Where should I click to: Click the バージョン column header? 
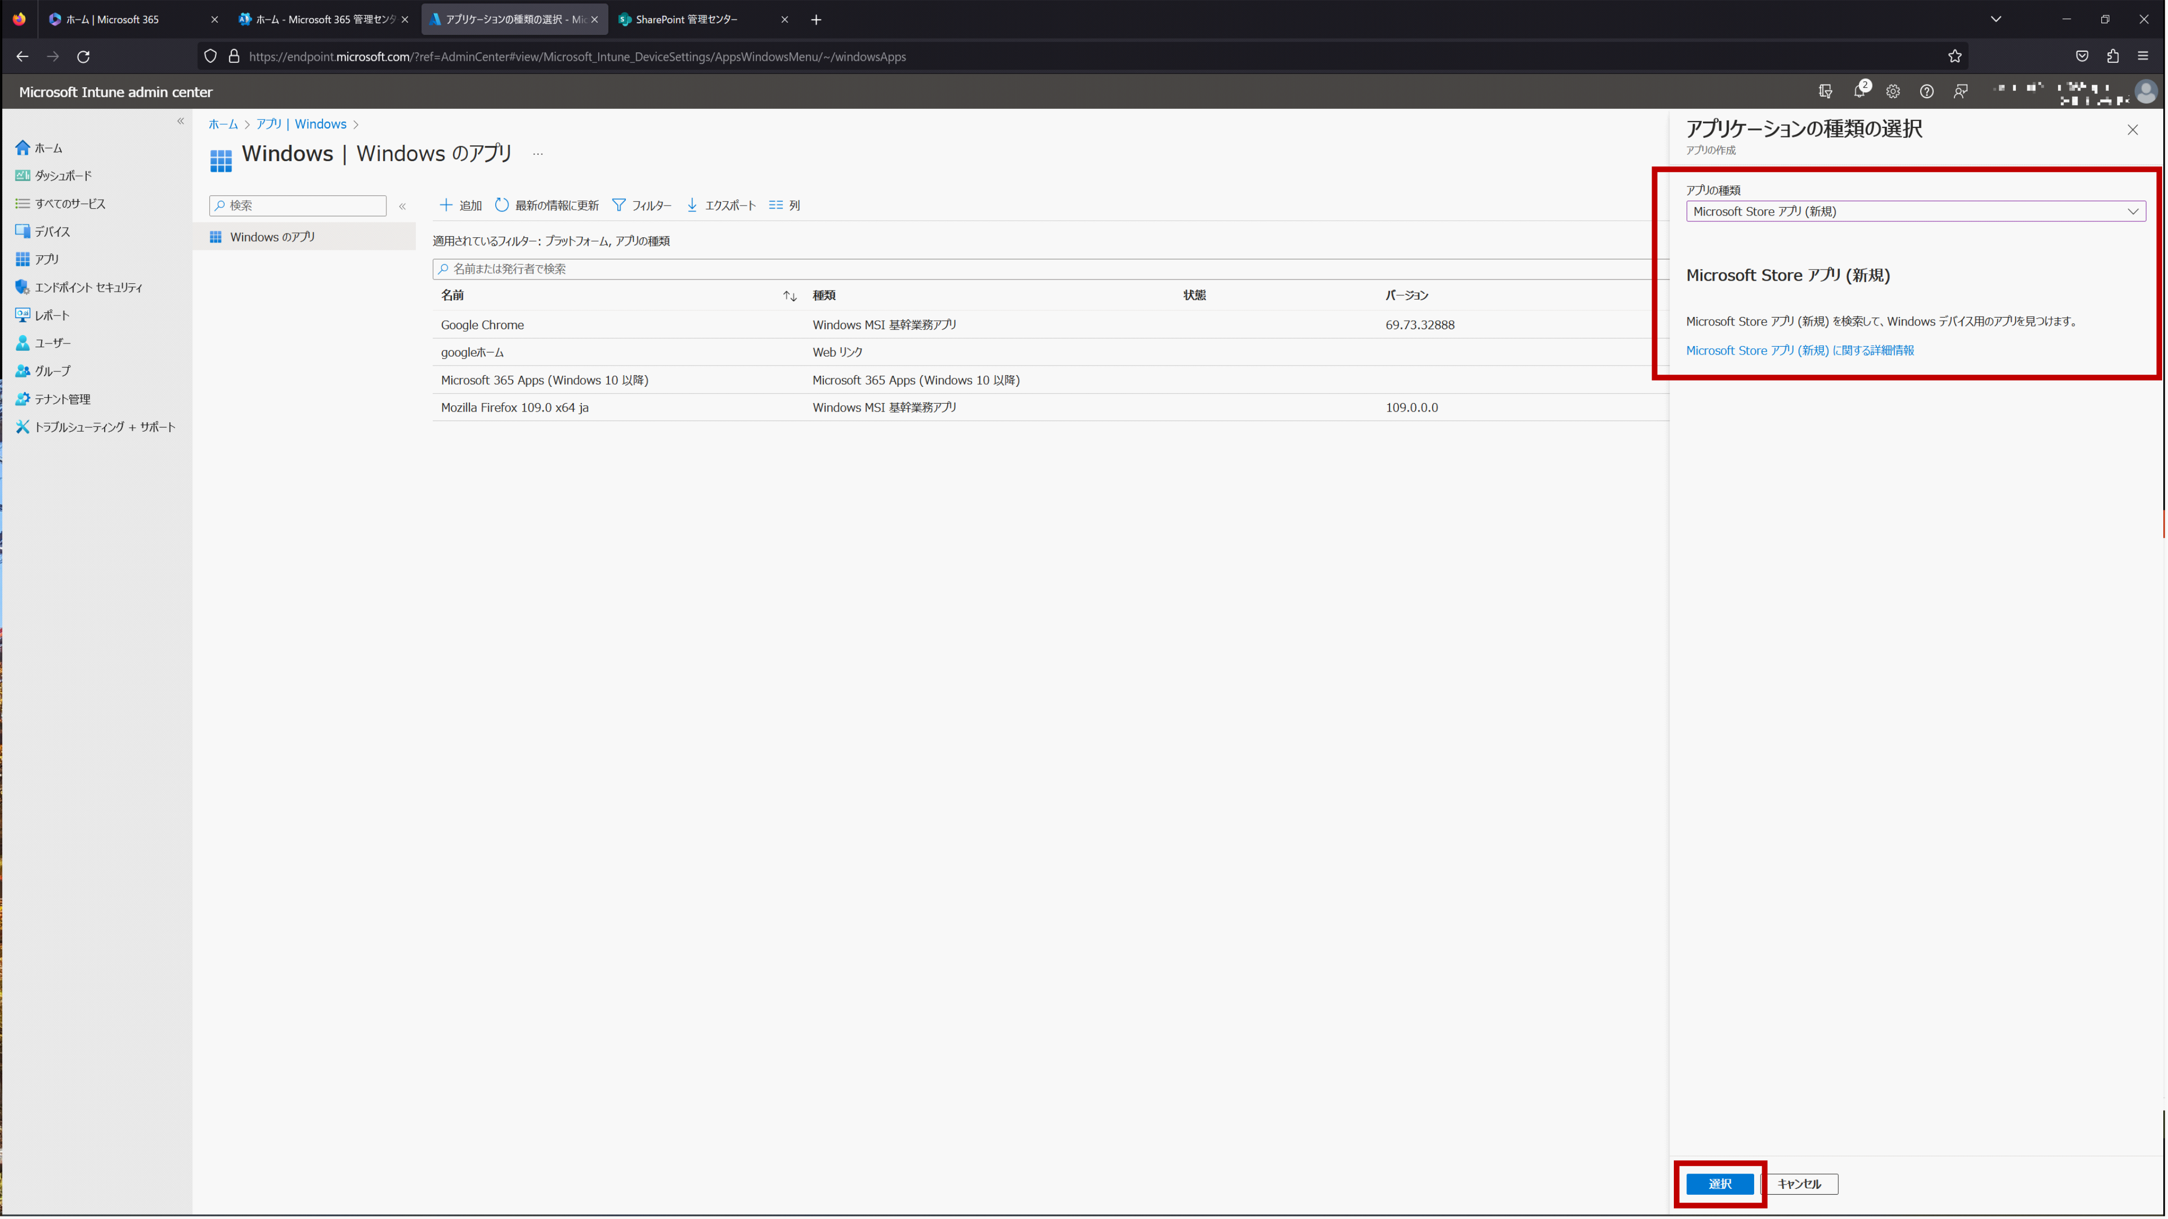pyautogui.click(x=1406, y=295)
